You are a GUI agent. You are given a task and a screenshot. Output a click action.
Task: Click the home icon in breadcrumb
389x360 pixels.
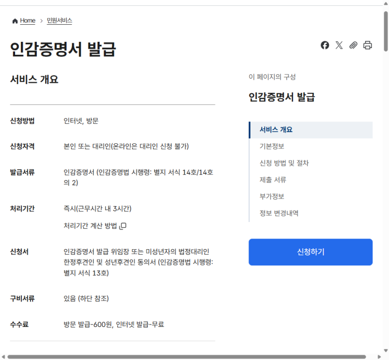[x=15, y=21]
